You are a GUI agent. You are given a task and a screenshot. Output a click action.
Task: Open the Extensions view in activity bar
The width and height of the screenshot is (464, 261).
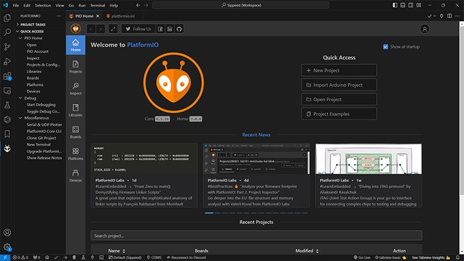(7, 77)
